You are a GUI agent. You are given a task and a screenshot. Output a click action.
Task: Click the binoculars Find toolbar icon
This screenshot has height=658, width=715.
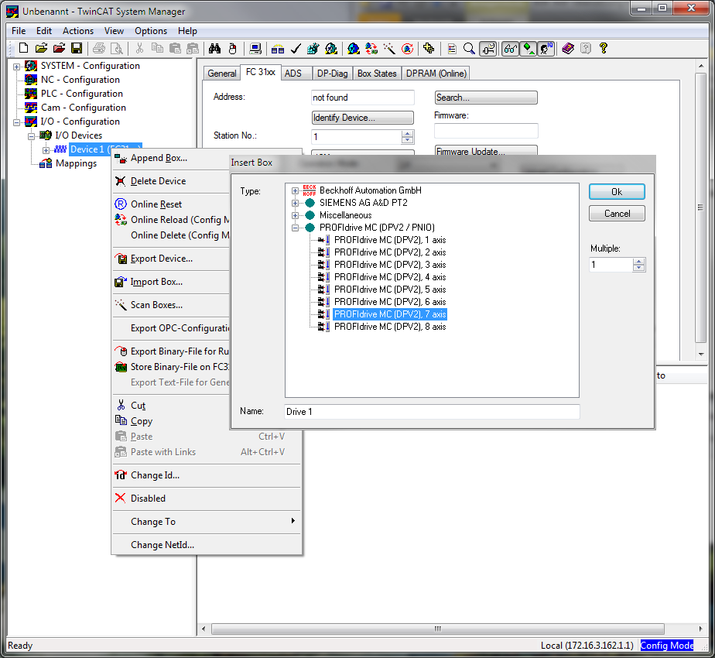[215, 48]
